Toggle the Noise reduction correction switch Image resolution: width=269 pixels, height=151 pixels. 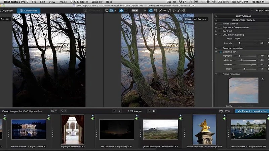(220, 74)
